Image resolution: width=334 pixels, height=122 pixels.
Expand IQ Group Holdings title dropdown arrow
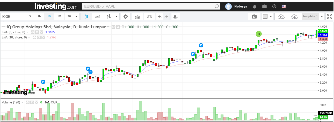pos(108,27)
